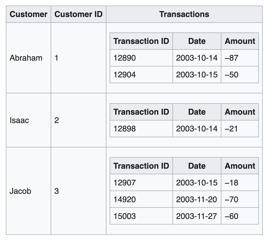Click transaction ID 12890

click(x=125, y=58)
